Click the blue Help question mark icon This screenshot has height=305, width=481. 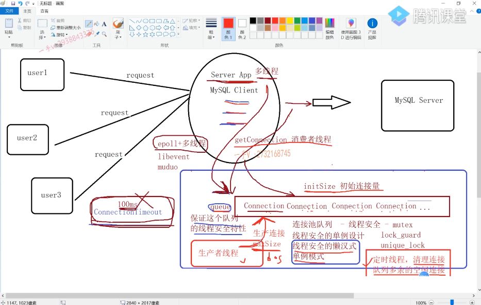pyautogui.click(x=478, y=11)
